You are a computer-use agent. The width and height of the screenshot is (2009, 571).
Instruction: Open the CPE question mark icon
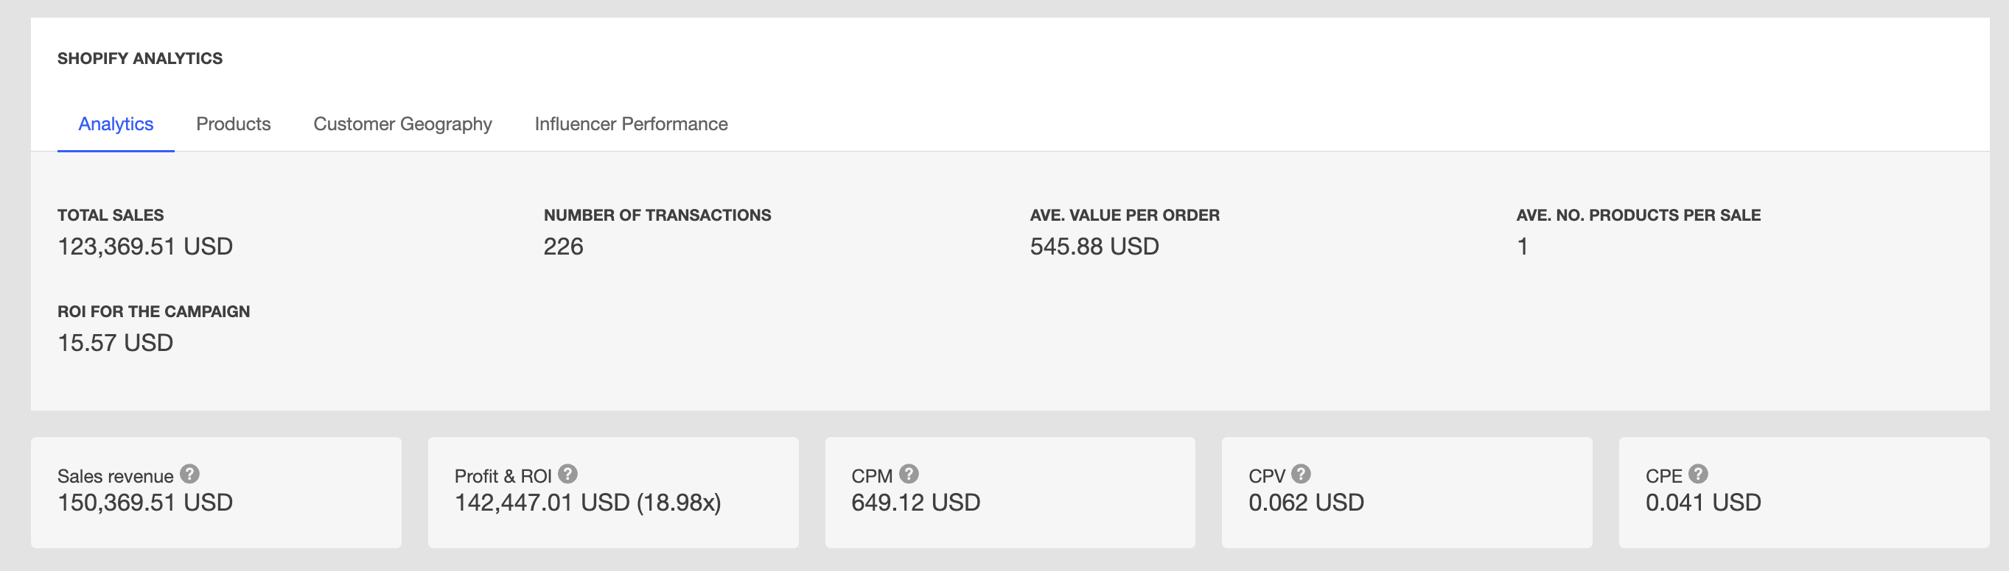[1698, 474]
